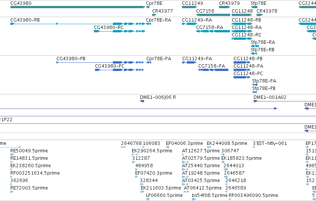Select EST RP003251634.5prime label
The image size is (316, 201).
tap(35, 173)
